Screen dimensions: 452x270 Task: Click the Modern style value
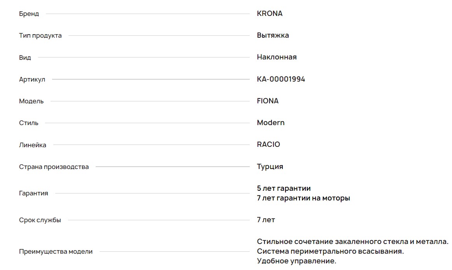[x=271, y=123]
